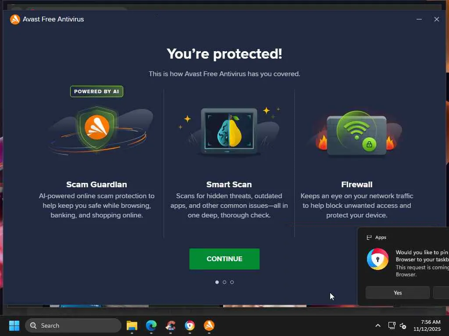The image size is (449, 336).
Task: Click the Avast logo in title bar
Action: (15, 19)
